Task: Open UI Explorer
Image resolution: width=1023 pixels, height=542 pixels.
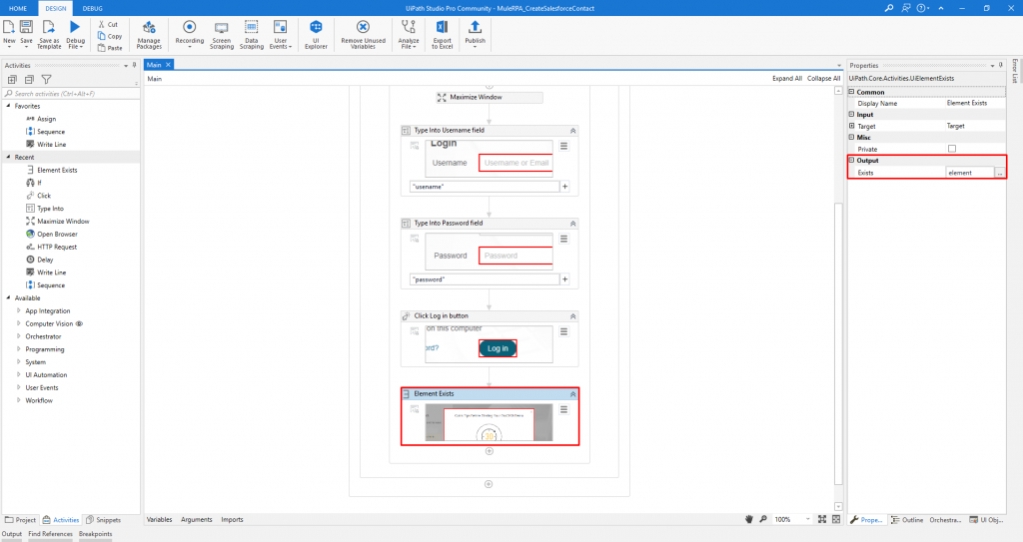Action: [x=316, y=34]
